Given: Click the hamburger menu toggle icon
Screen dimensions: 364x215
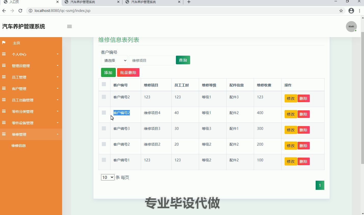Looking at the screenshot, I should (69, 26).
